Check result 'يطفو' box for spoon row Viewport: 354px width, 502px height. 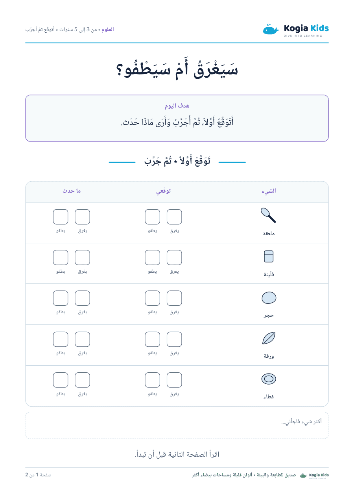pyautogui.click(x=61, y=217)
